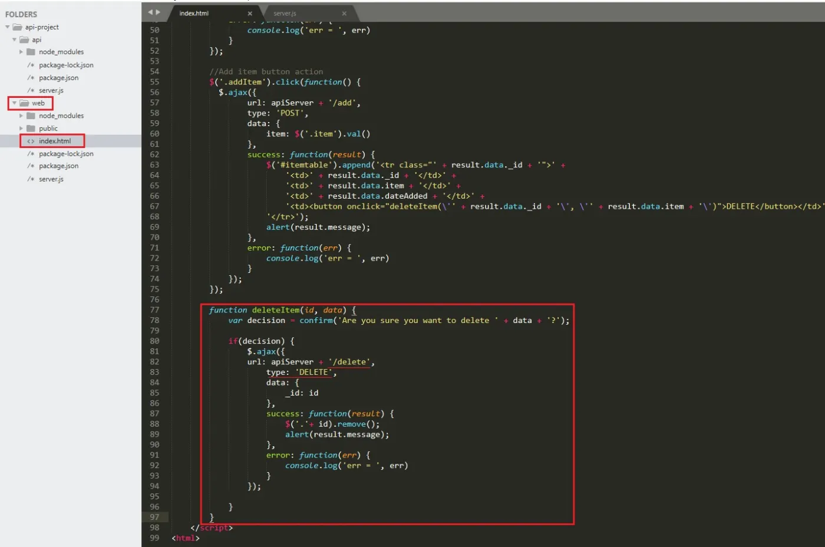Open package.json in api folder
This screenshot has height=547, width=825.
click(x=58, y=78)
